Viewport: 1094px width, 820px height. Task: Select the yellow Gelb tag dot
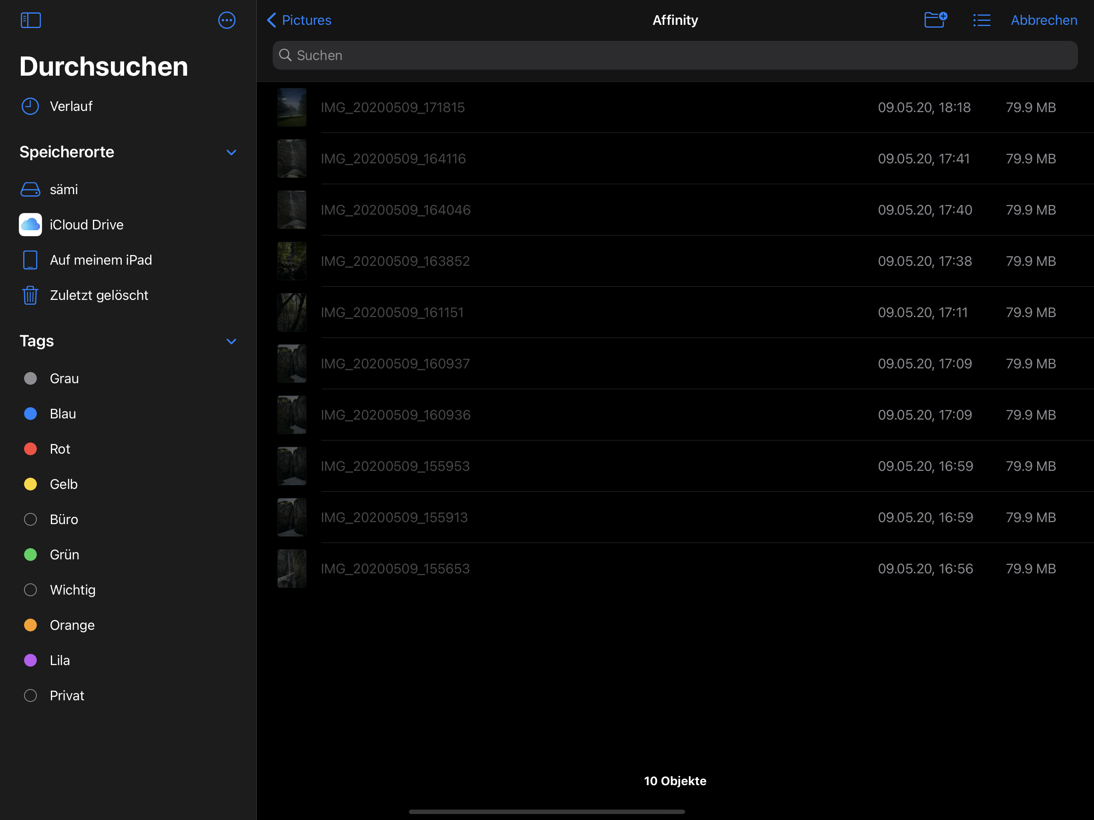click(x=31, y=484)
